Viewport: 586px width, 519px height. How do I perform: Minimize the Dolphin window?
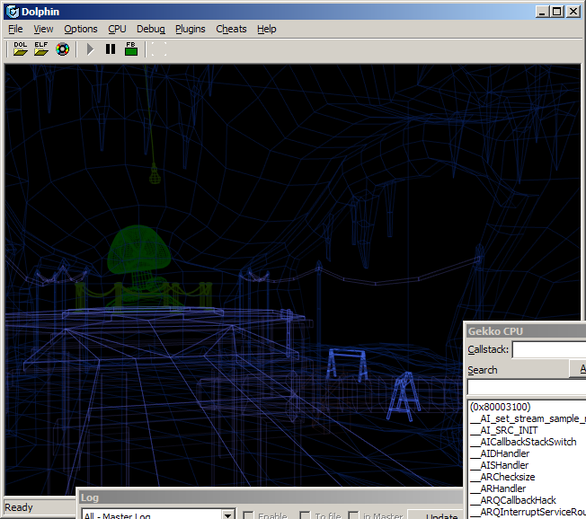(x=542, y=12)
